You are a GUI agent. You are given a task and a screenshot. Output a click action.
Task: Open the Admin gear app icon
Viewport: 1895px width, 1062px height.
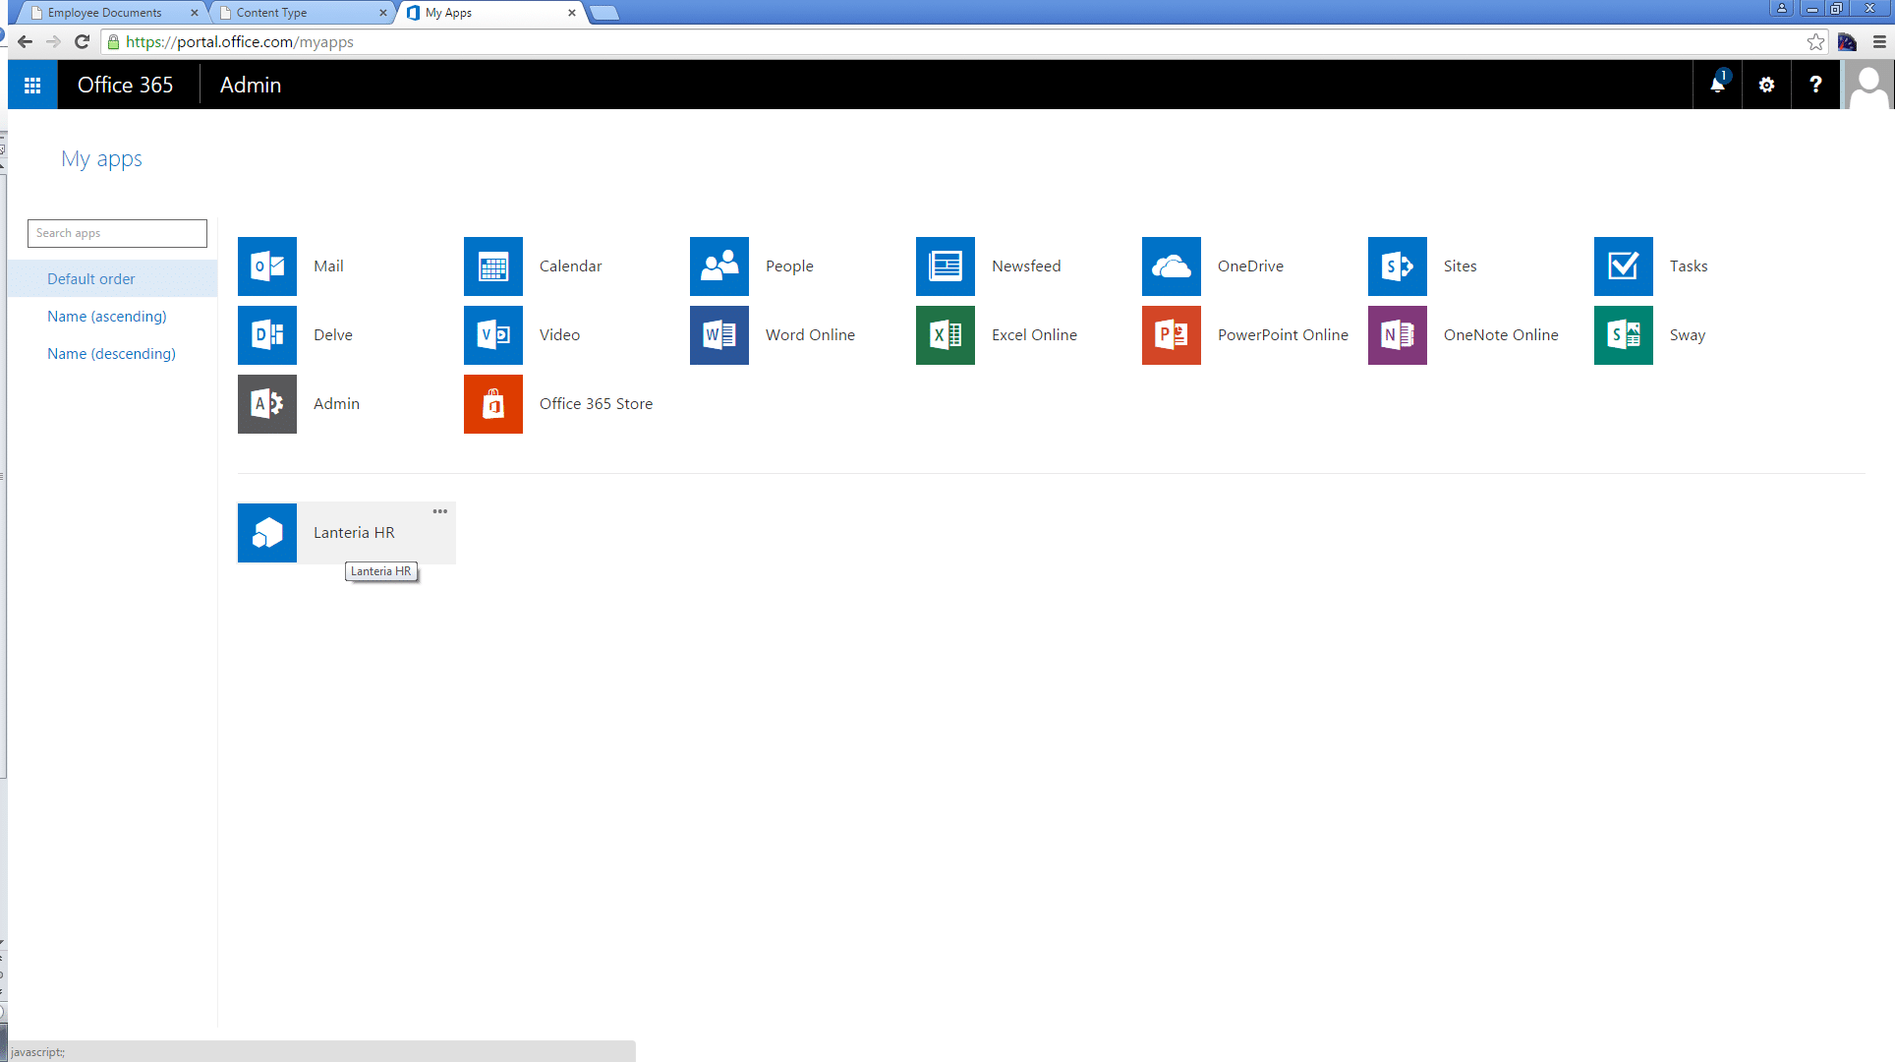click(267, 404)
